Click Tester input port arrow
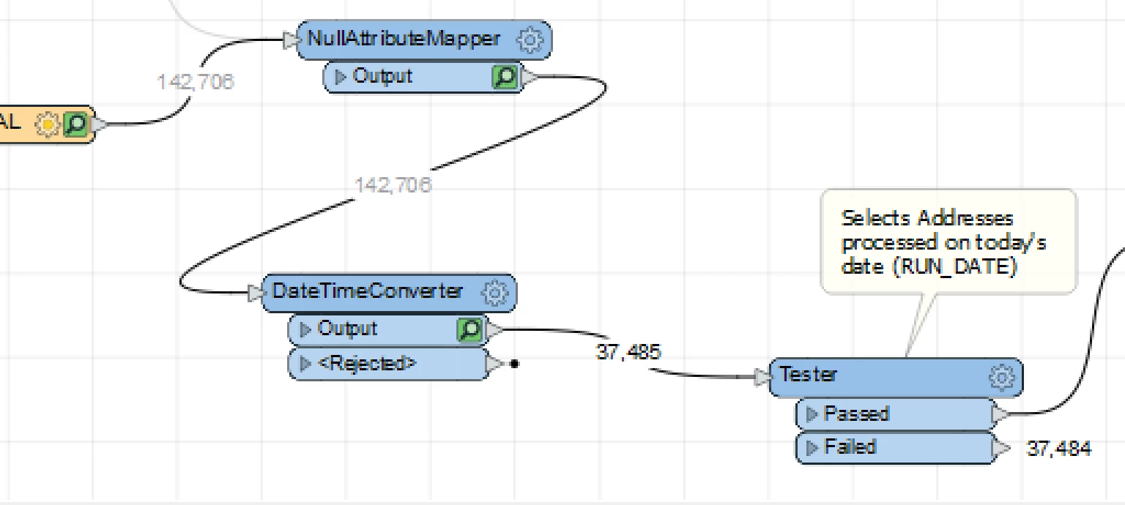This screenshot has width=1125, height=505. click(x=763, y=377)
